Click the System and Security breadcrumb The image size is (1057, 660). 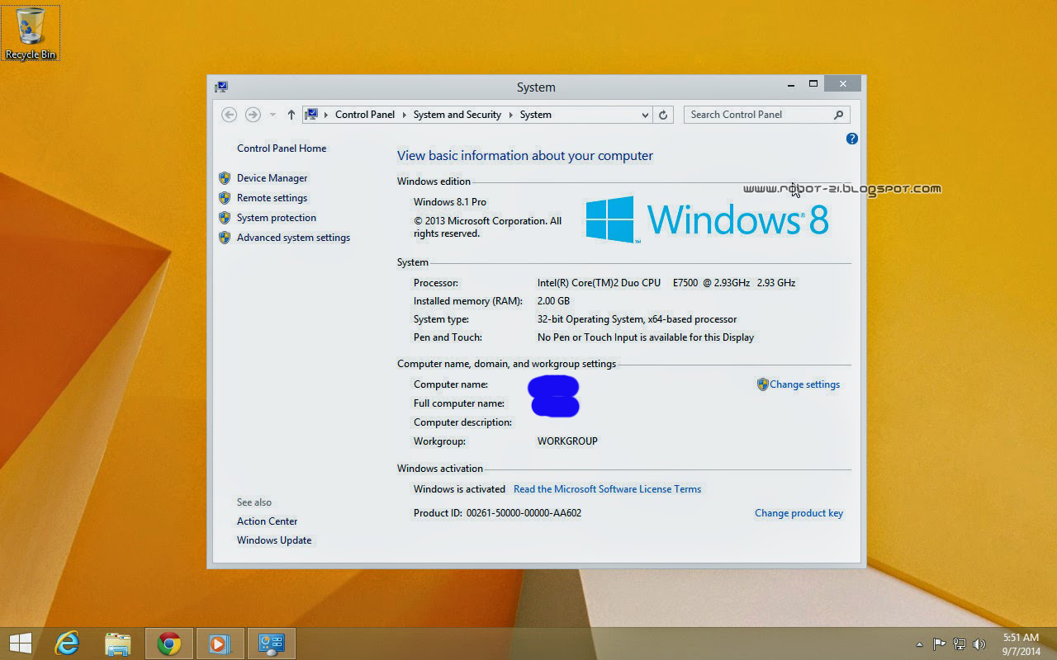[457, 115]
